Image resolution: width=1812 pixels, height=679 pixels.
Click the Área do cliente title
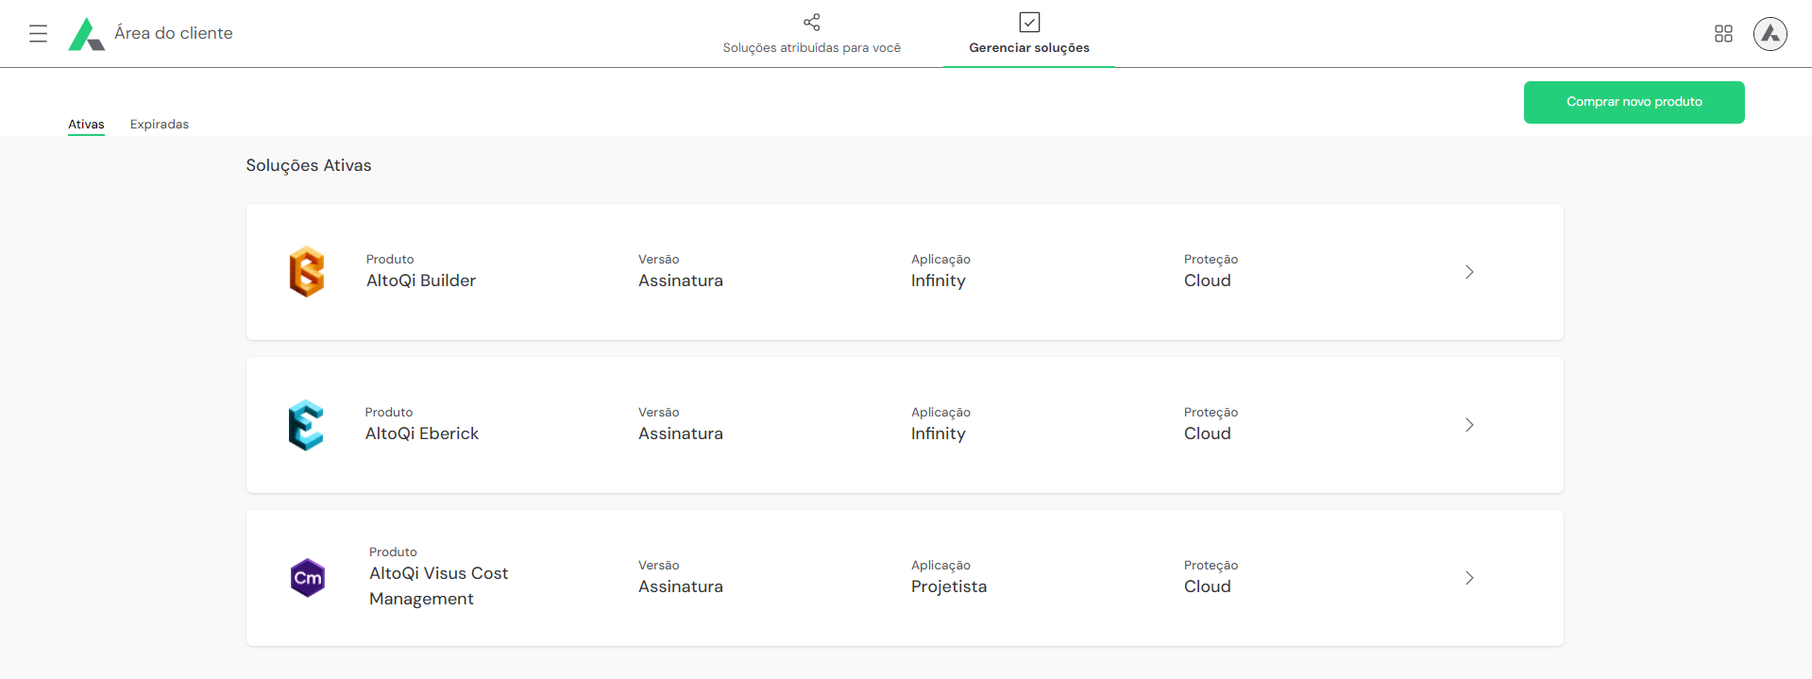pyautogui.click(x=174, y=33)
